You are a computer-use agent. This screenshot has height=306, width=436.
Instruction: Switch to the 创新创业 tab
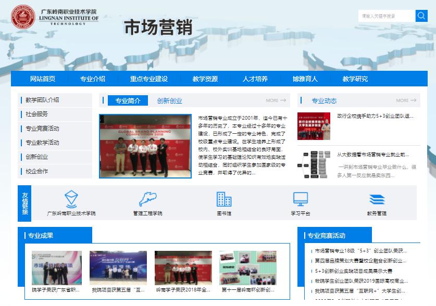(x=170, y=101)
